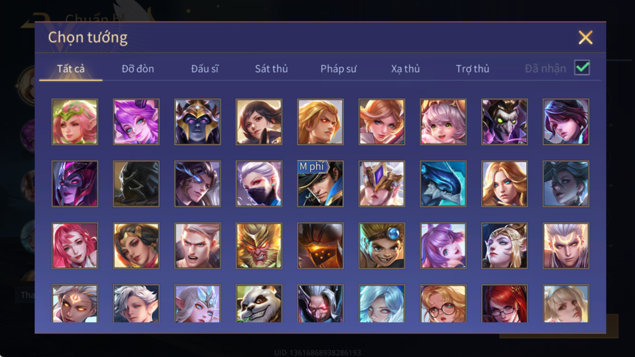Go to the "Trợ thủ" tab

[472, 69]
